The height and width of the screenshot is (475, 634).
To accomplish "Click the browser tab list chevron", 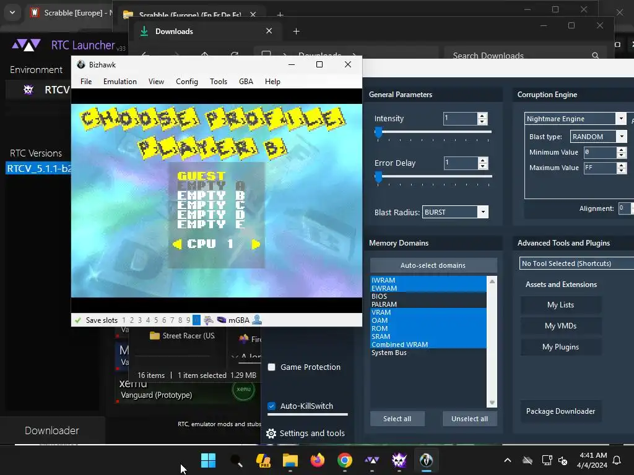I will click(12, 12).
